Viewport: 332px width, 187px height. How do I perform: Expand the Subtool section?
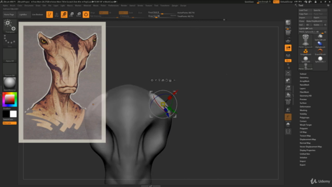[303, 74]
